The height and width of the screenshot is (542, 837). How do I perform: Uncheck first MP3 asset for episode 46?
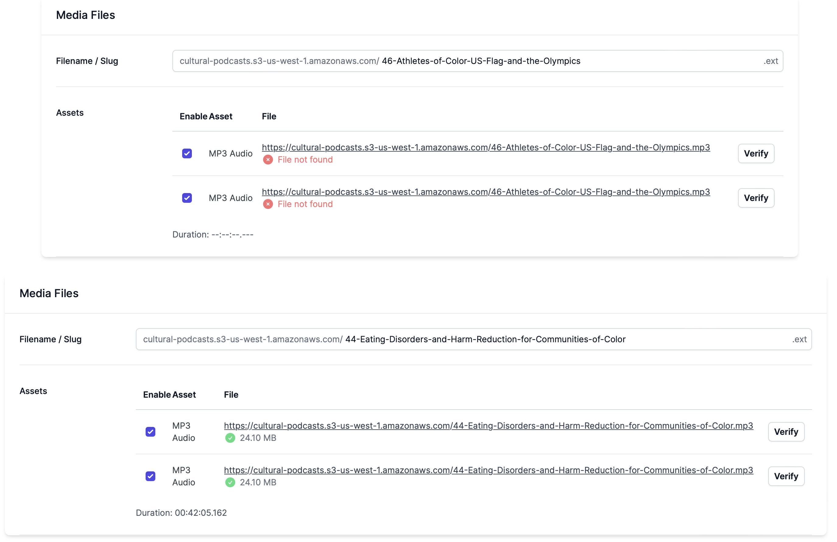(187, 153)
